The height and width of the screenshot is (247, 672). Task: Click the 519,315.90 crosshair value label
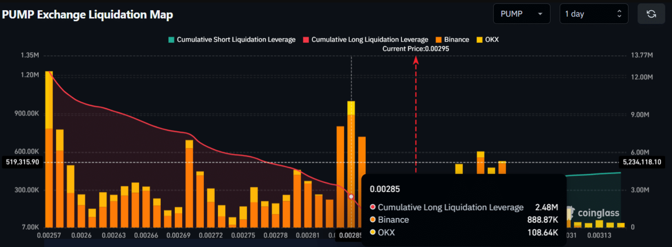[x=22, y=162]
